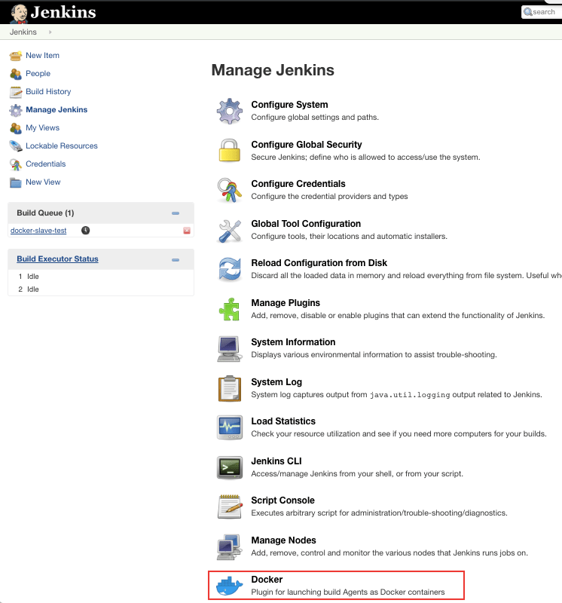This screenshot has height=603, width=562.
Task: Open New Item from the sidebar
Action: pyautogui.click(x=42, y=55)
